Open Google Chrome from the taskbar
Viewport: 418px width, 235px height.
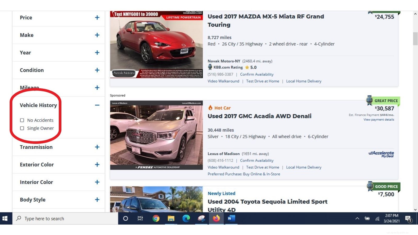point(156,219)
